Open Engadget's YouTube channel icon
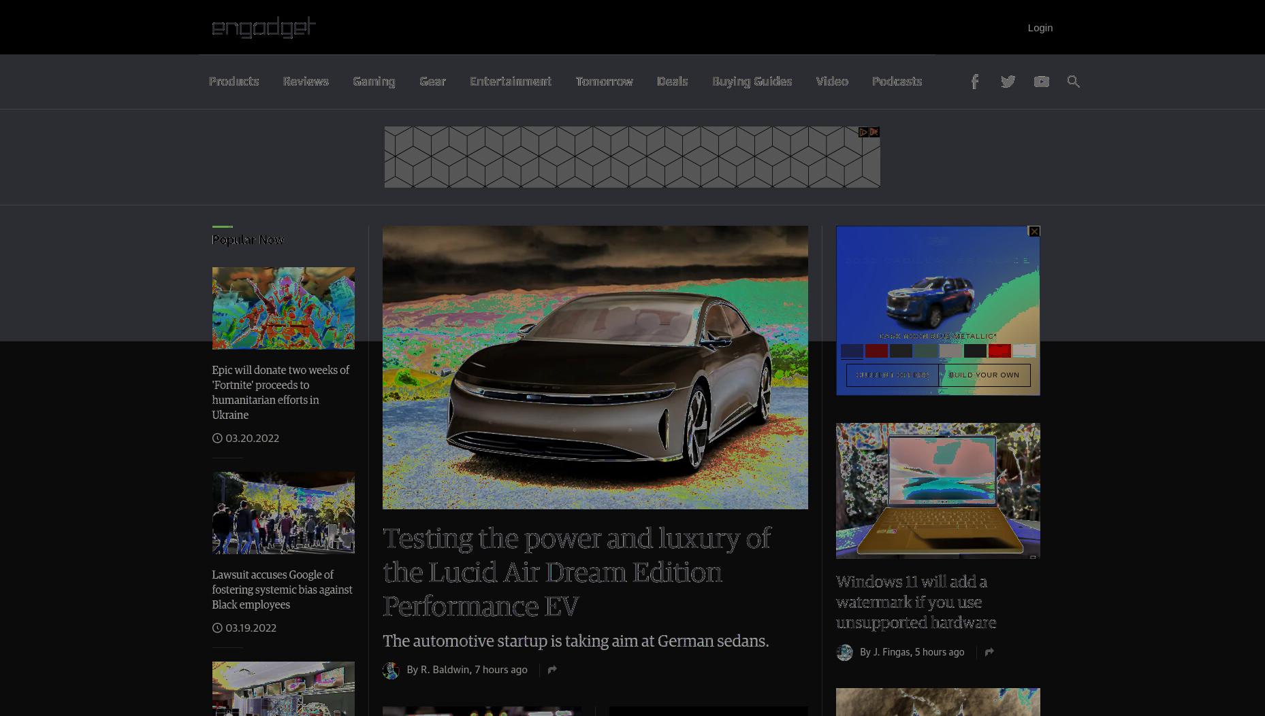This screenshot has height=716, width=1265. (x=1041, y=82)
